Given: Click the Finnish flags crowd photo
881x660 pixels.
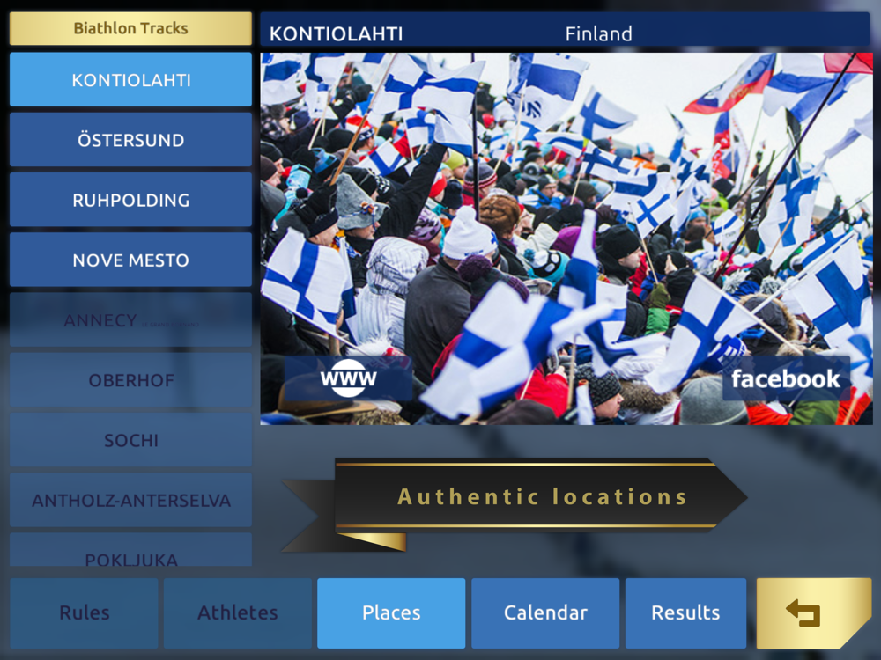Looking at the screenshot, I should point(566,238).
